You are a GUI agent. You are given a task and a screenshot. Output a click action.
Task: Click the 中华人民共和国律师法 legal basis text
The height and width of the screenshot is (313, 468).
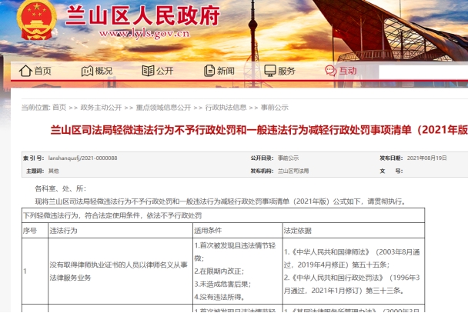(352, 258)
